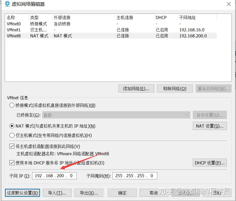Click the 168 octet of 子网 IP
The image size is (236, 201).
[x=49, y=176]
